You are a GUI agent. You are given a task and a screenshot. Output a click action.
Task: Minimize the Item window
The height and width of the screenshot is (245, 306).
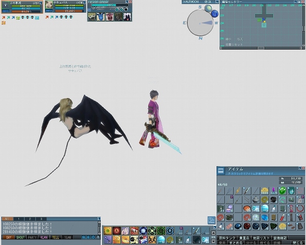pos(300,168)
